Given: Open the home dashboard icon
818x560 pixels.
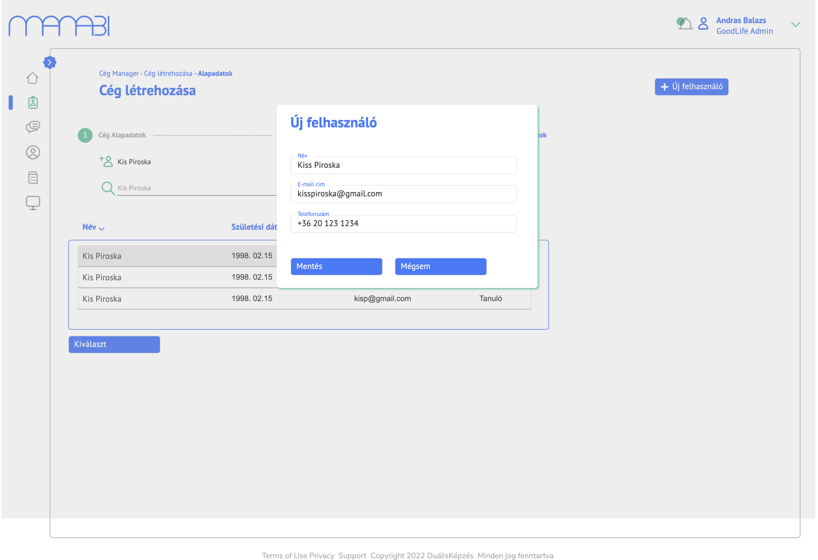Looking at the screenshot, I should pos(32,78).
